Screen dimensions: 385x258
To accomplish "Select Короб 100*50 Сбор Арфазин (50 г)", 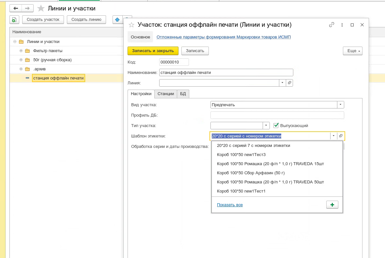I will (x=251, y=173).
